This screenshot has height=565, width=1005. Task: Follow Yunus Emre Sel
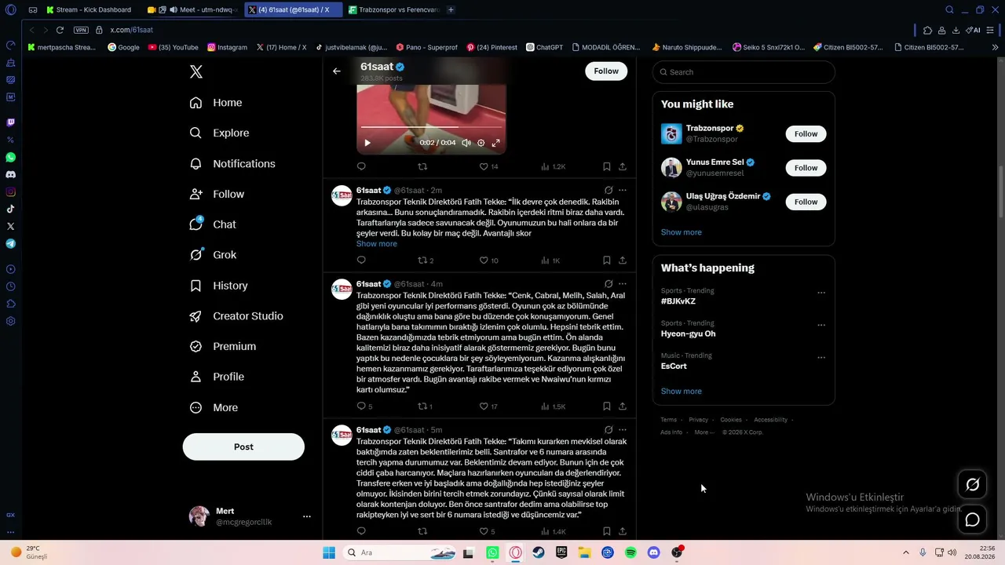click(x=806, y=168)
